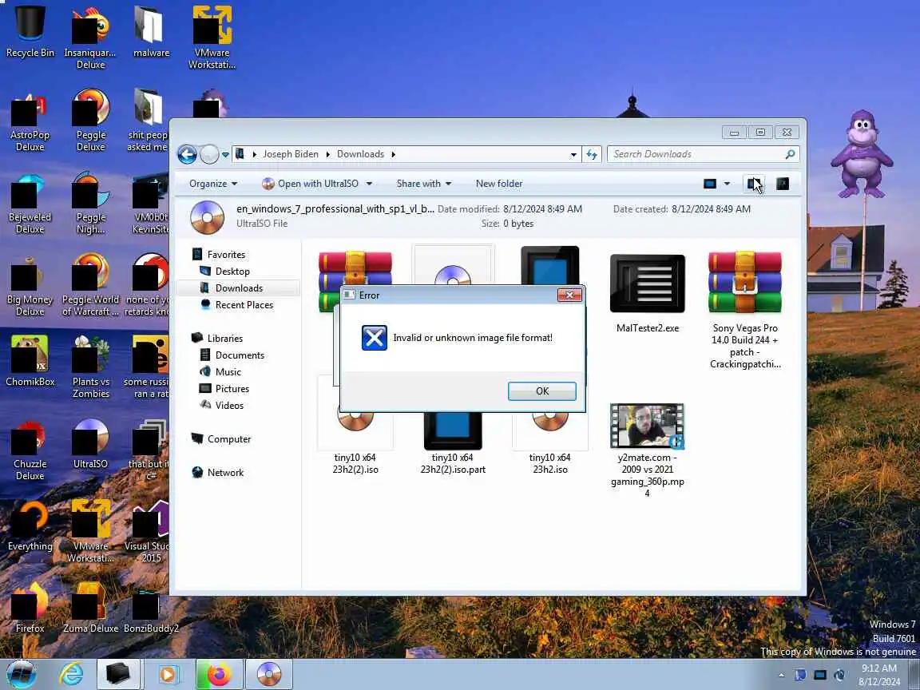Select the VMware Workstation icon beside malware folder
Viewport: 920px width, 690px height.
[x=212, y=38]
